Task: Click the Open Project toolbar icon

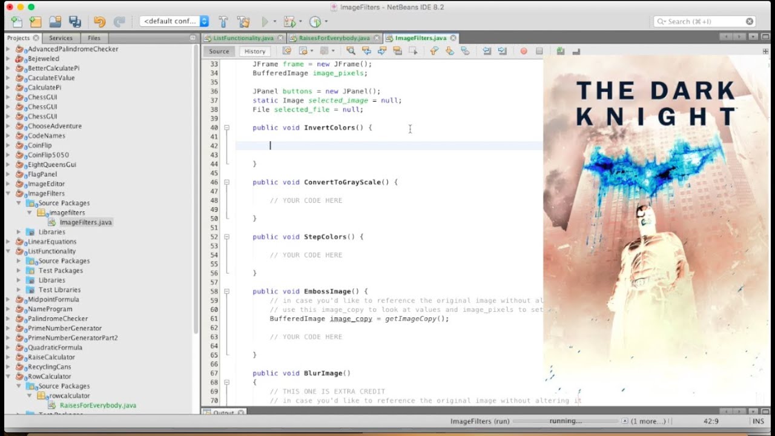Action: pyautogui.click(x=55, y=22)
